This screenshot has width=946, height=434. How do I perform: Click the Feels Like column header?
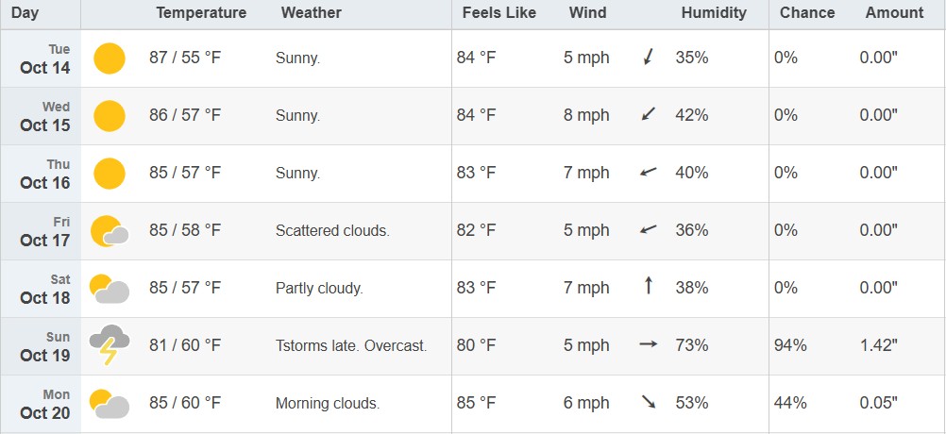[x=498, y=13]
